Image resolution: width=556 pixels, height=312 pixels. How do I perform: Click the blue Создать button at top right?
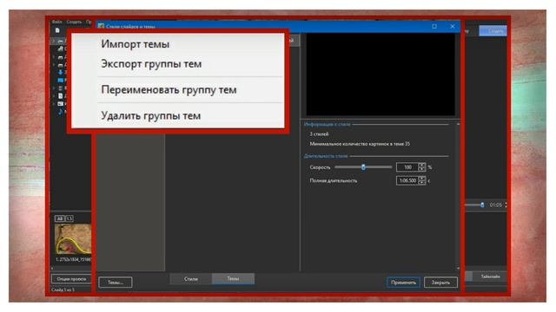point(493,31)
